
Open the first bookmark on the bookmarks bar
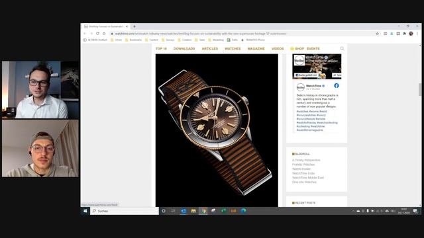coord(95,40)
